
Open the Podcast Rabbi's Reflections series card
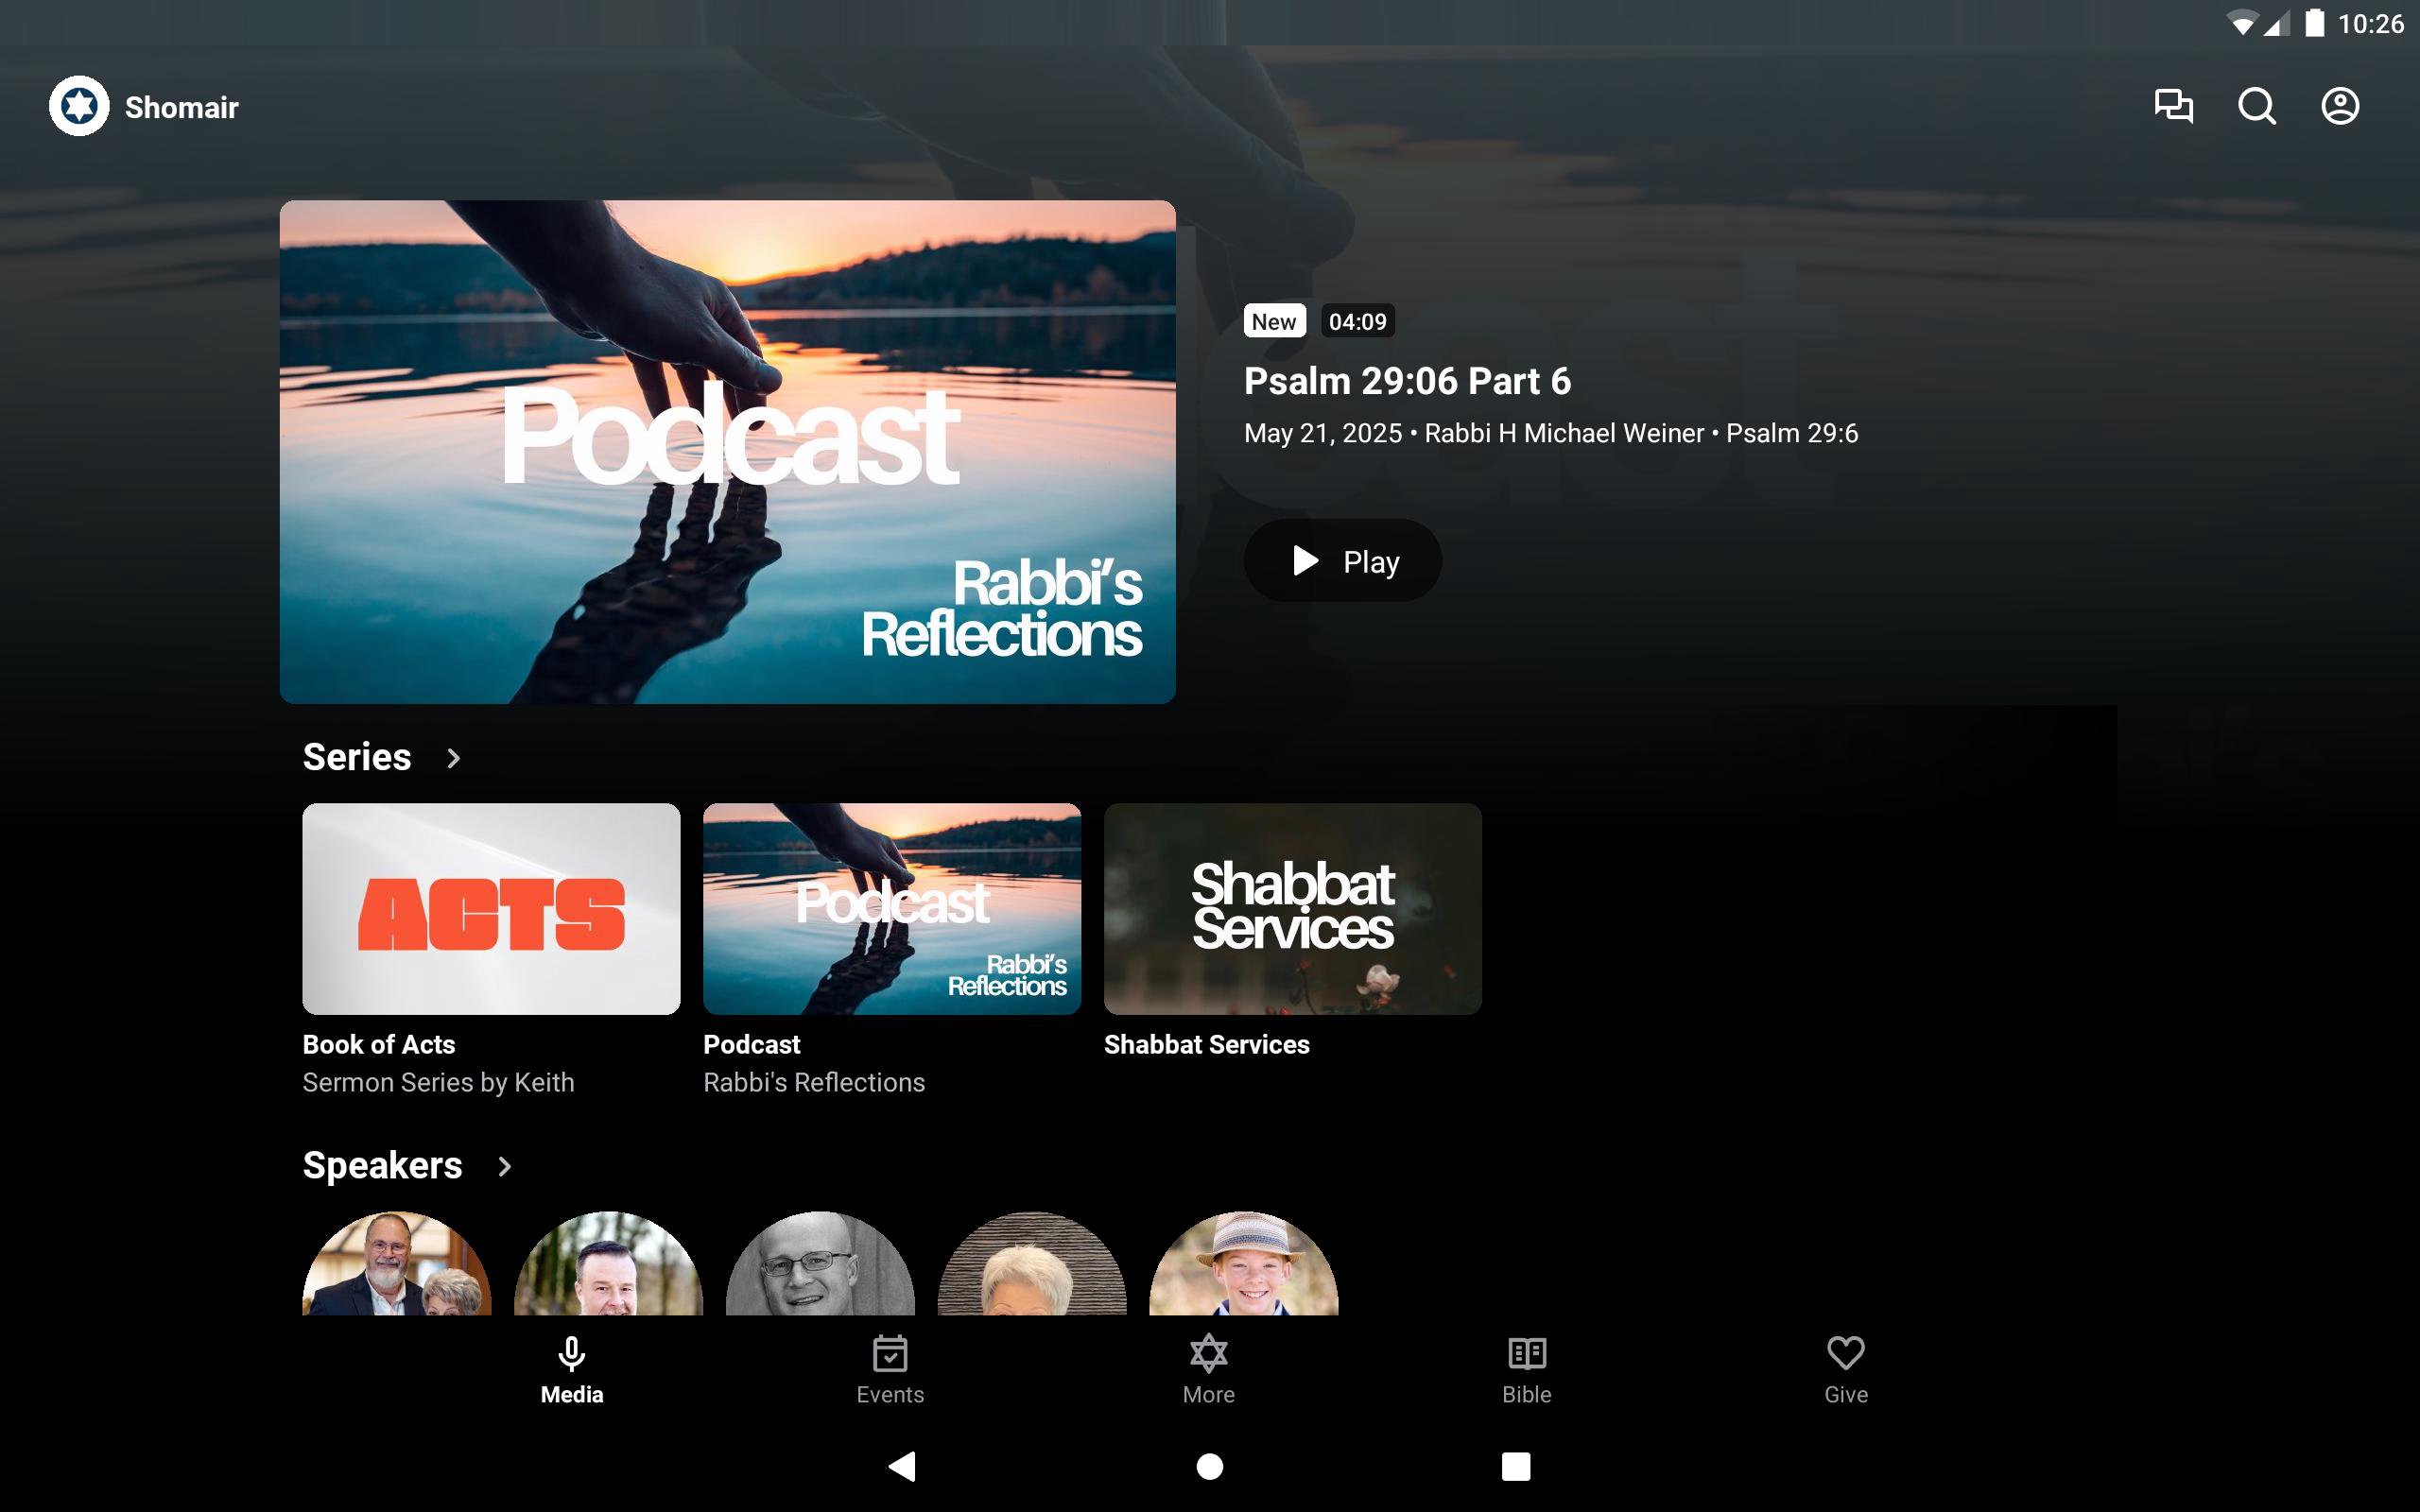click(x=891, y=908)
